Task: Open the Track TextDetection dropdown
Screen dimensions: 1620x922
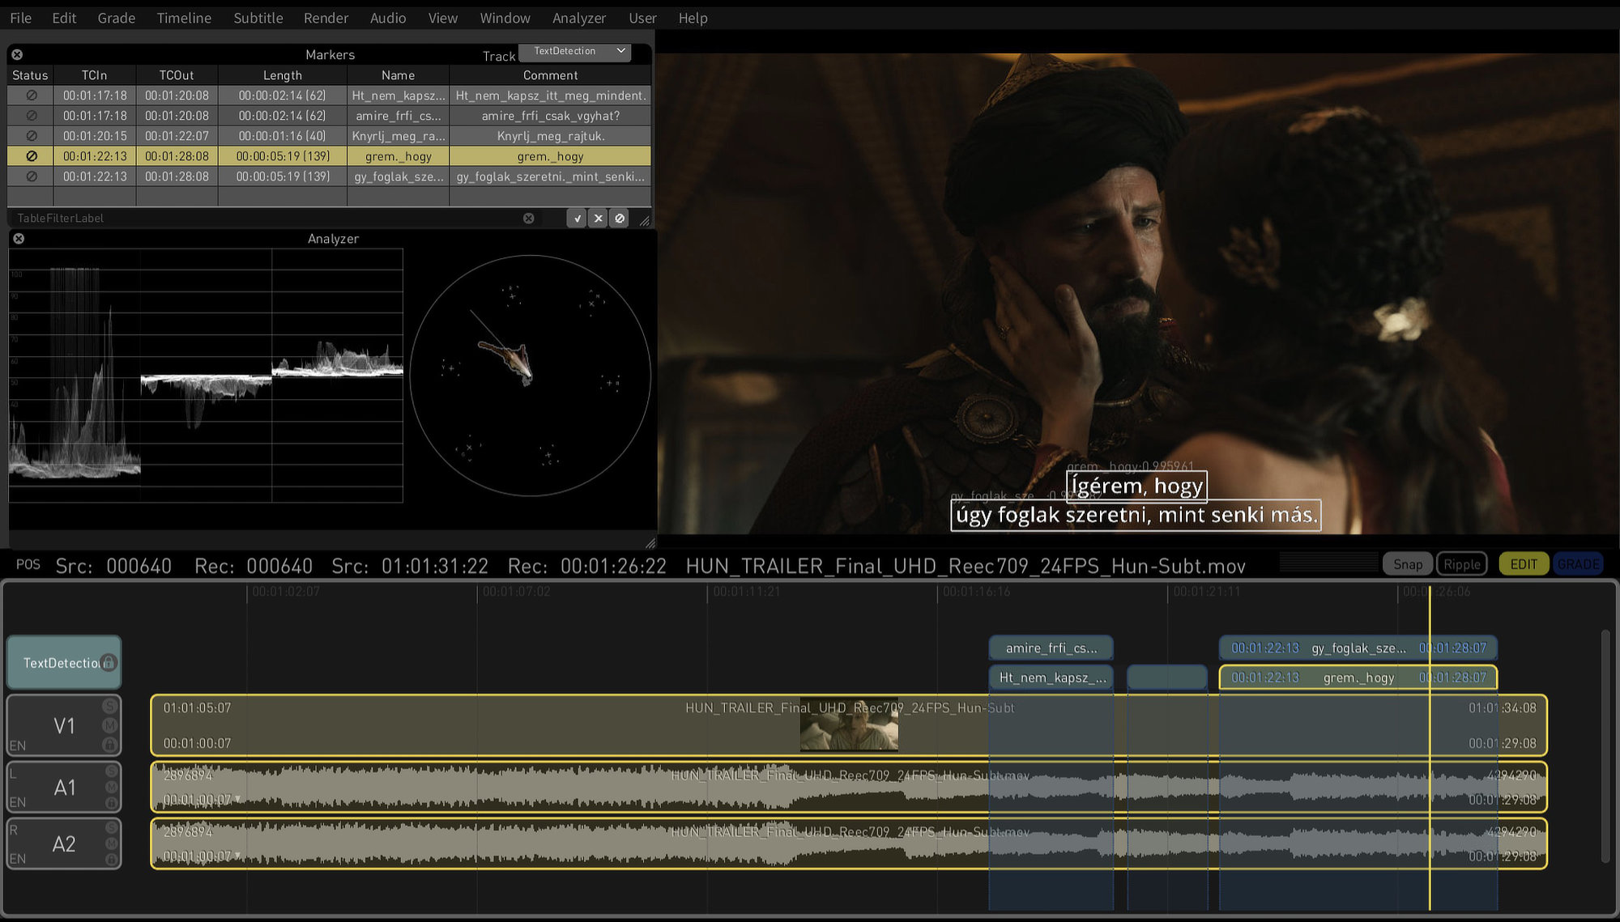Action: coord(574,51)
